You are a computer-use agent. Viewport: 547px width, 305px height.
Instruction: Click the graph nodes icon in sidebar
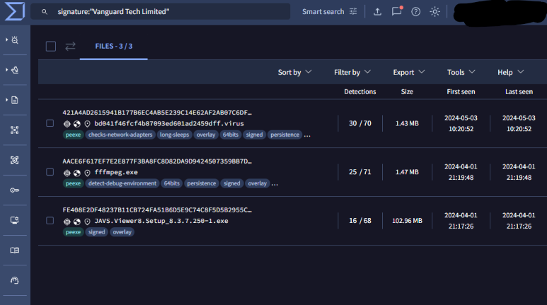pyautogui.click(x=14, y=130)
